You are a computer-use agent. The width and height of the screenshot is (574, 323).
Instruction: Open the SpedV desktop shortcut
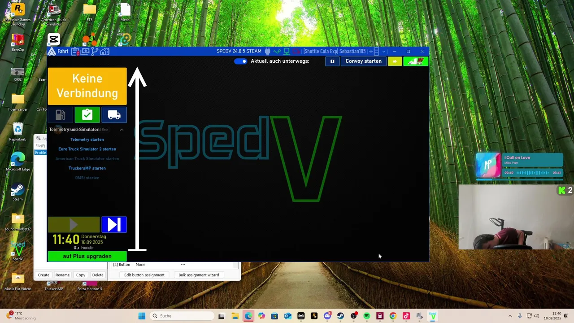18,252
